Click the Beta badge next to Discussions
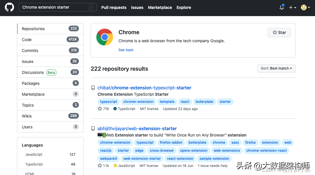The width and height of the screenshot is (315, 175). tap(51, 72)
